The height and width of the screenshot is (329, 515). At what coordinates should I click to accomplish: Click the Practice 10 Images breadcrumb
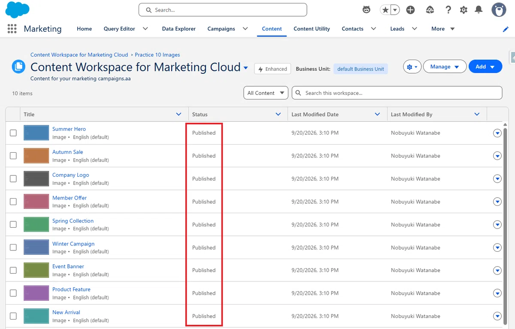pos(158,55)
